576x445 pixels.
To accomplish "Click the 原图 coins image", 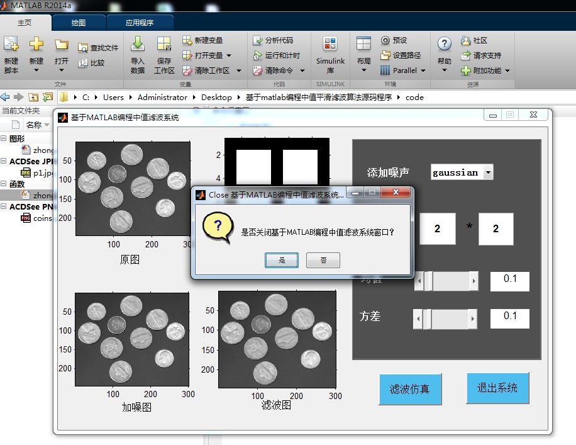I will [133, 189].
